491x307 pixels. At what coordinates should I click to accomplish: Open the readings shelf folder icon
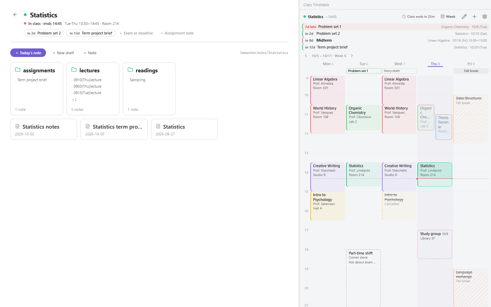click(x=130, y=70)
